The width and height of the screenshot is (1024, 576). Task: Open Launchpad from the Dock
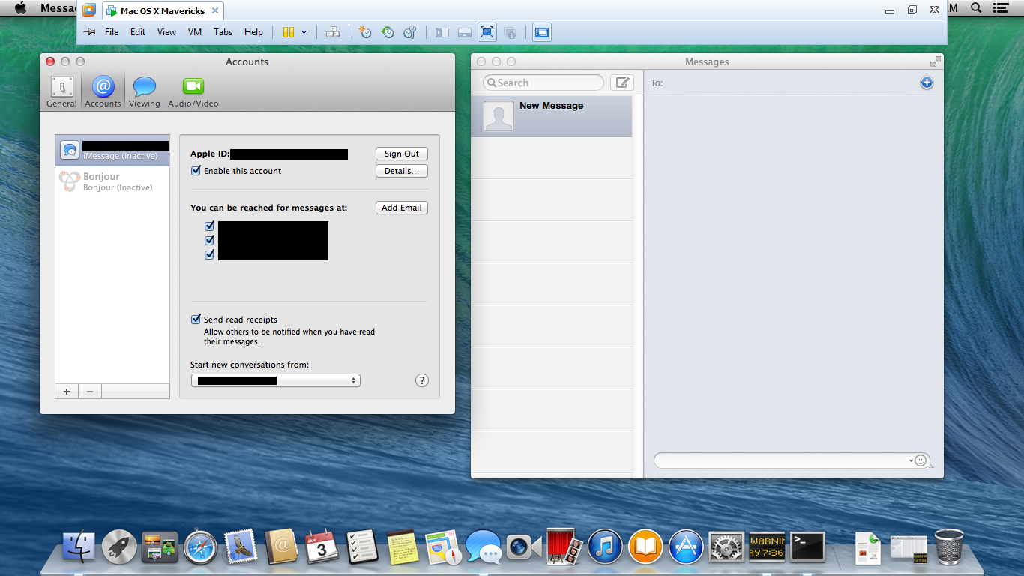pyautogui.click(x=119, y=547)
